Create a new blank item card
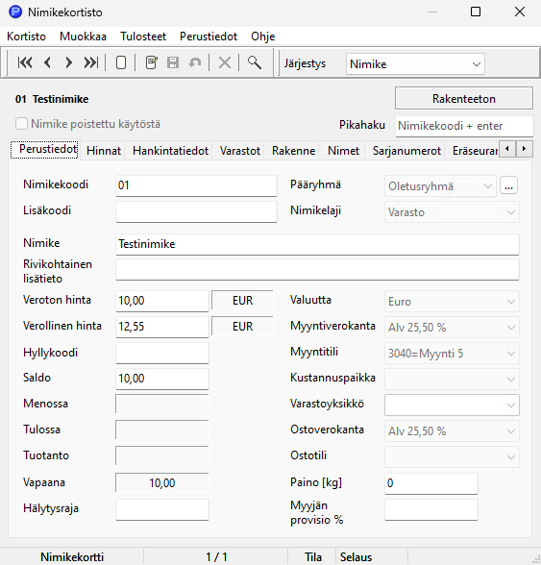This screenshot has width=541, height=565. (x=121, y=62)
